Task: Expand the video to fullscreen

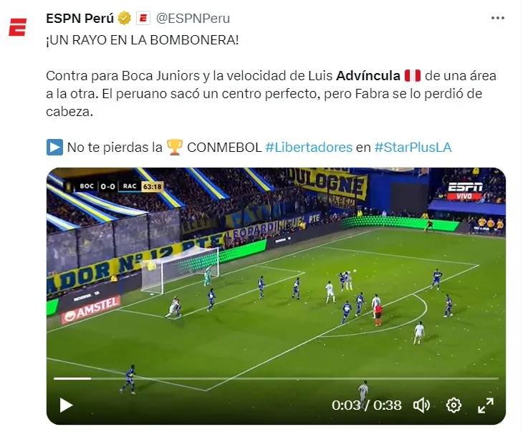Action: pyautogui.click(x=486, y=405)
